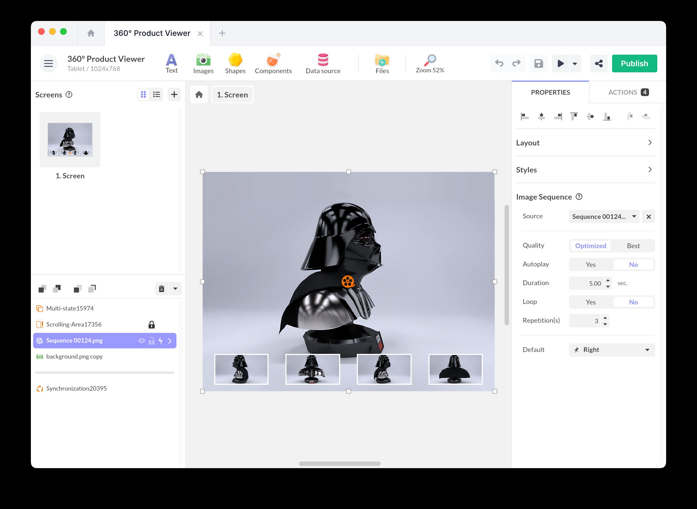The image size is (697, 509).
Task: Open the Text tool
Action: pos(171,63)
